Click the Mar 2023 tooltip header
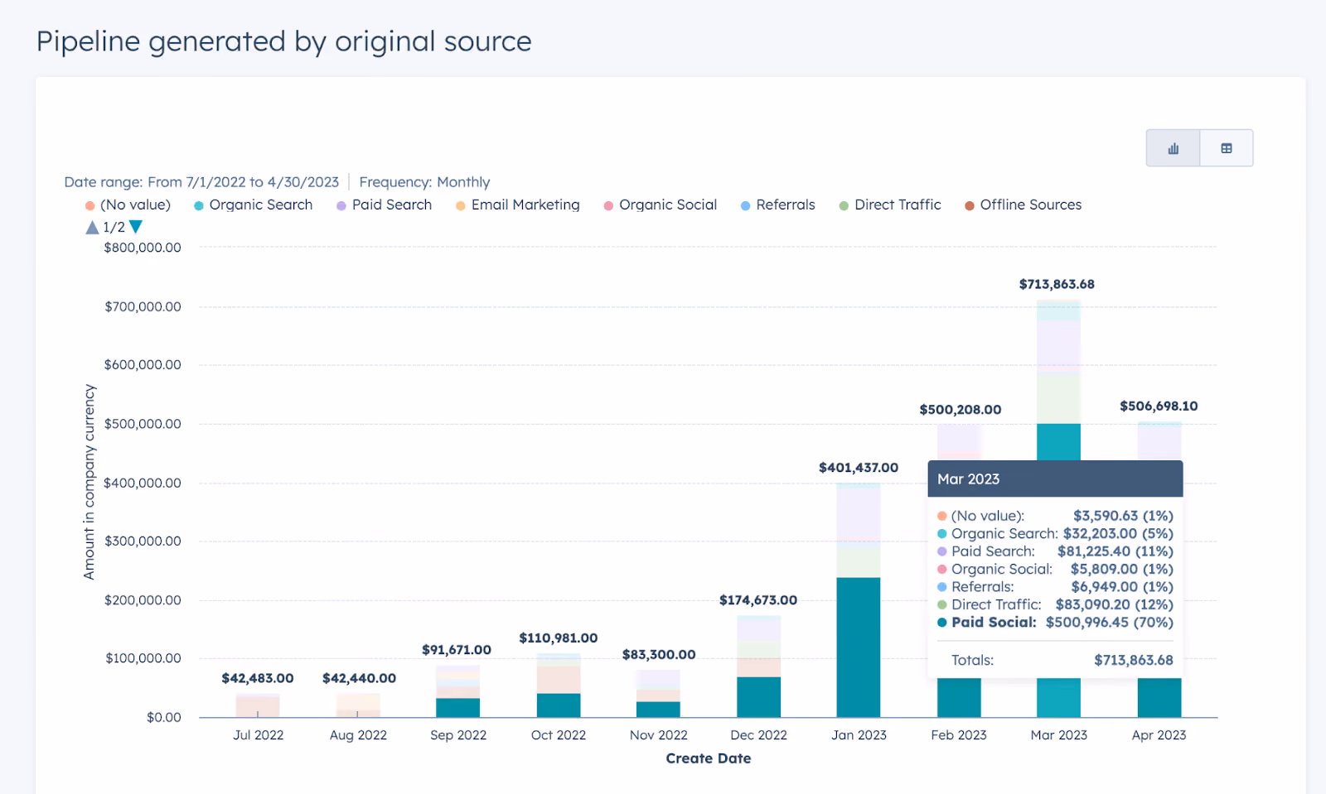 tap(1056, 479)
